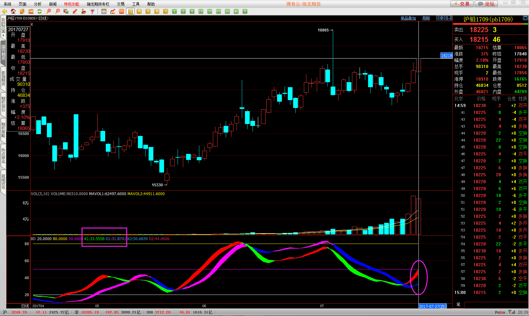Screen dimensions: 529x316
Task: Toggle the side panel layout icon
Action: [x=450, y=18]
